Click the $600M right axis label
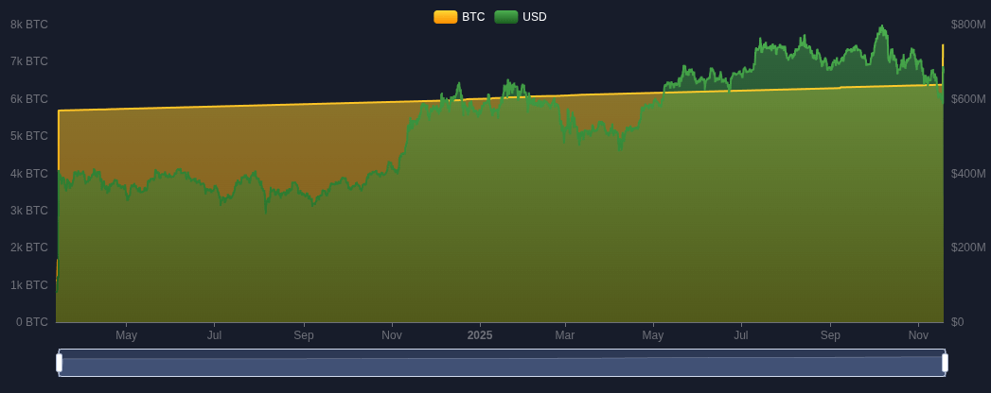Viewport: 991px width, 393px height. pos(968,99)
